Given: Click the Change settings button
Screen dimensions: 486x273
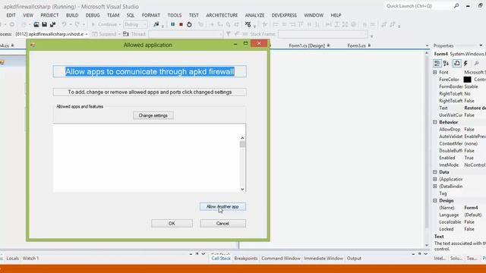Looking at the screenshot, I should pyautogui.click(x=153, y=115).
